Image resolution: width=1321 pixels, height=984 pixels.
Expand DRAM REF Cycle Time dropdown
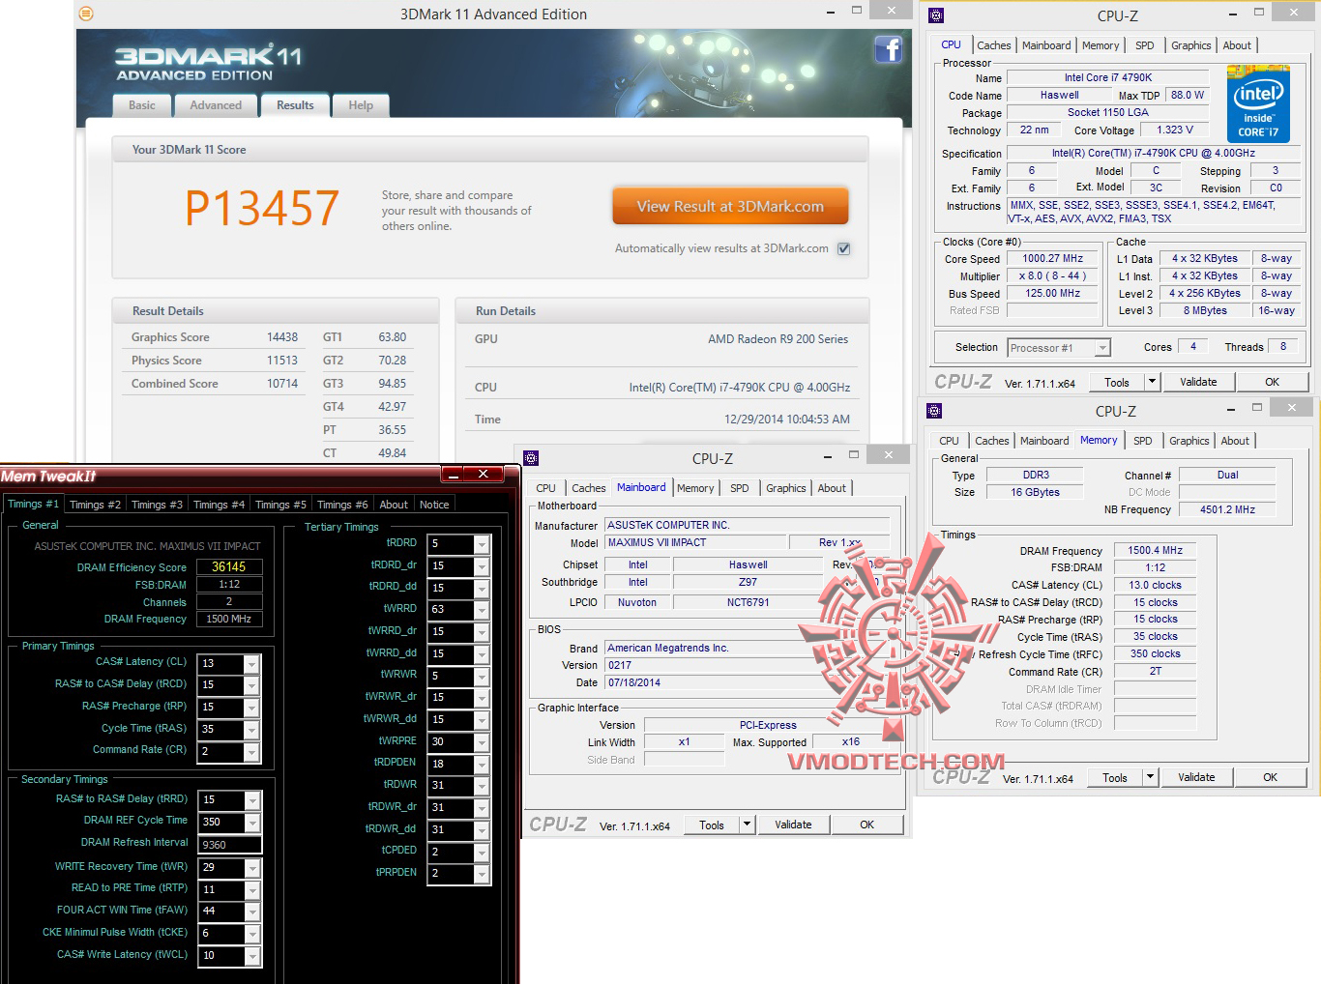coord(251,823)
